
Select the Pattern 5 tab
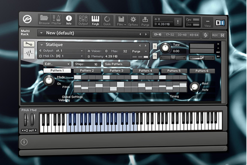pyautogui.click(x=174, y=71)
